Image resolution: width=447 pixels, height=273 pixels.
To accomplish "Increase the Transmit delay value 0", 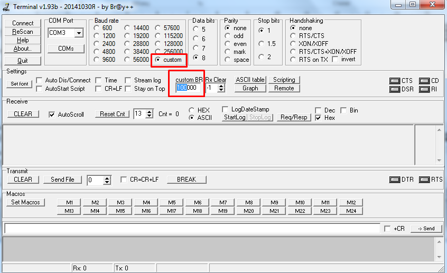I will [107, 178].
